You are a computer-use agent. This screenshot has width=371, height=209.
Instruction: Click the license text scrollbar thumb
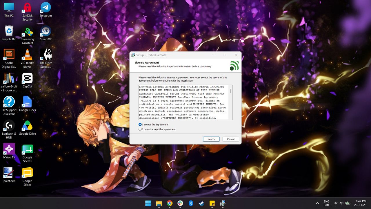(x=230, y=91)
